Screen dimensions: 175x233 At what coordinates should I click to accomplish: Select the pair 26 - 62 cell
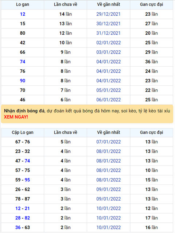click(x=23, y=189)
